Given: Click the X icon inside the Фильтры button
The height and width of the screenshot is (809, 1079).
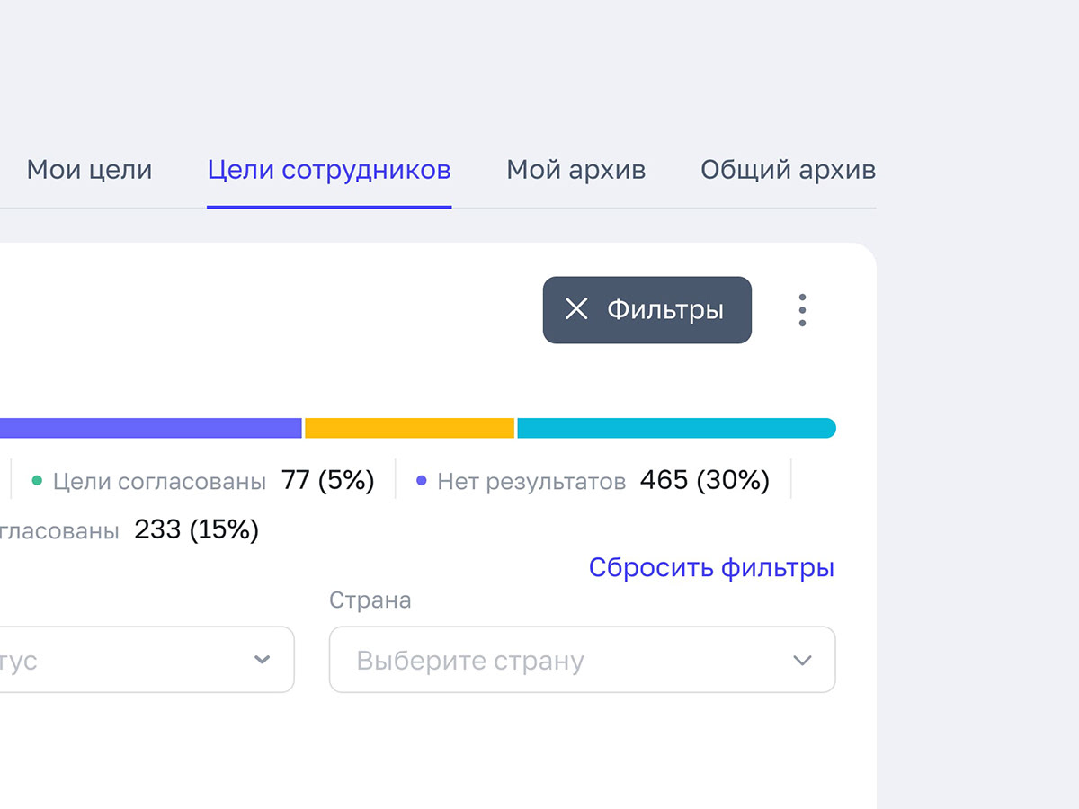Looking at the screenshot, I should click(576, 309).
